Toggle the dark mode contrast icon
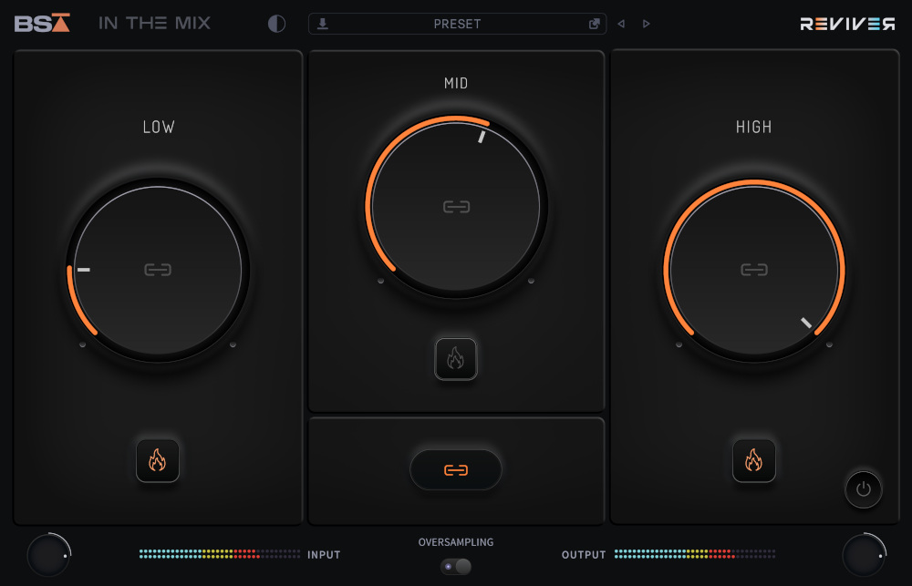The width and height of the screenshot is (912, 586). pos(275,23)
